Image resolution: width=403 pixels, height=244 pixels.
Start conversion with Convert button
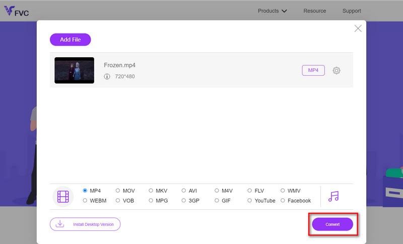(x=332, y=224)
